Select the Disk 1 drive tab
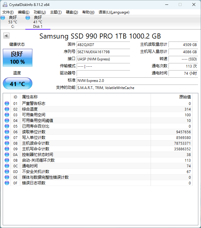This screenshot has height=228, width=201. pyautogui.click(x=38, y=22)
